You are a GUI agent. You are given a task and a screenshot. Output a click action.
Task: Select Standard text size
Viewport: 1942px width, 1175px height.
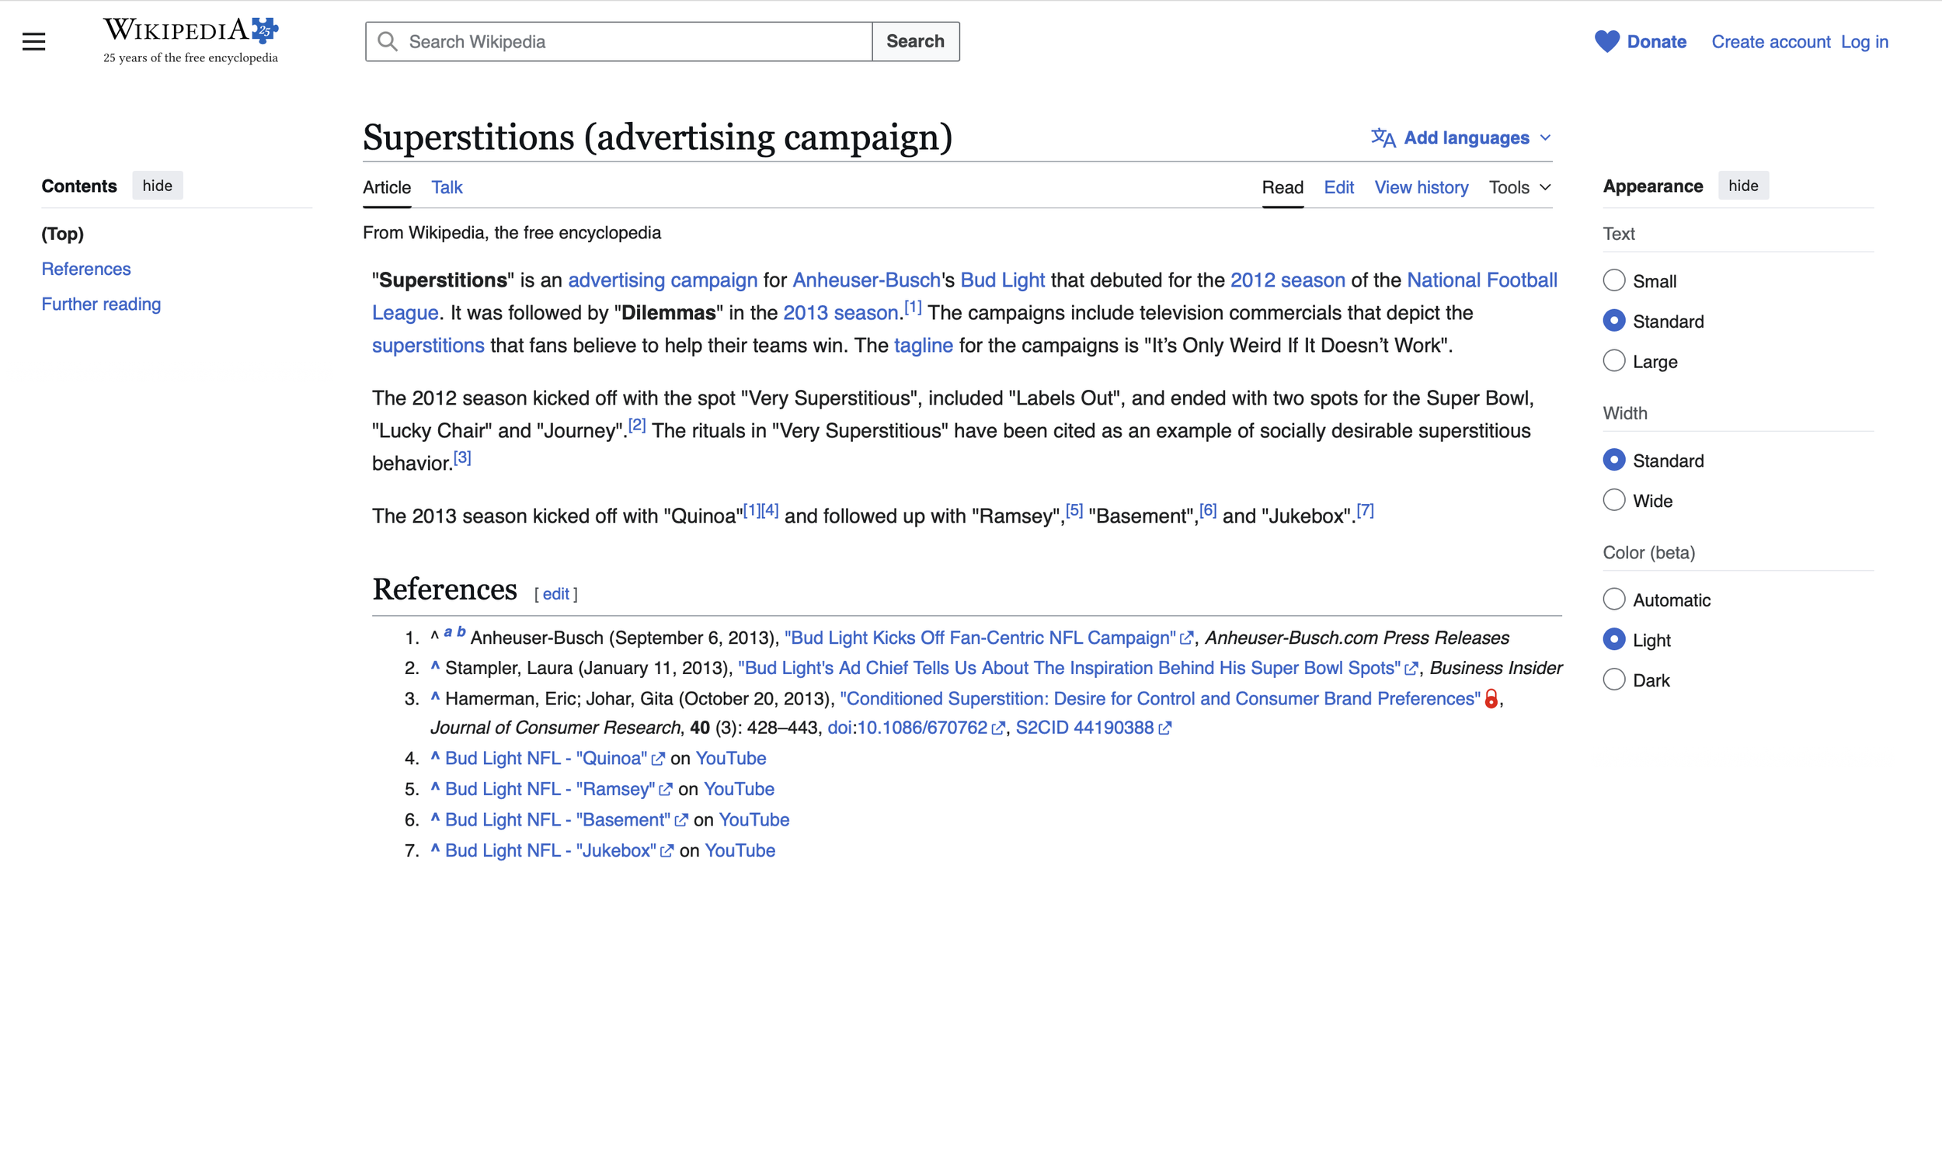tap(1614, 321)
